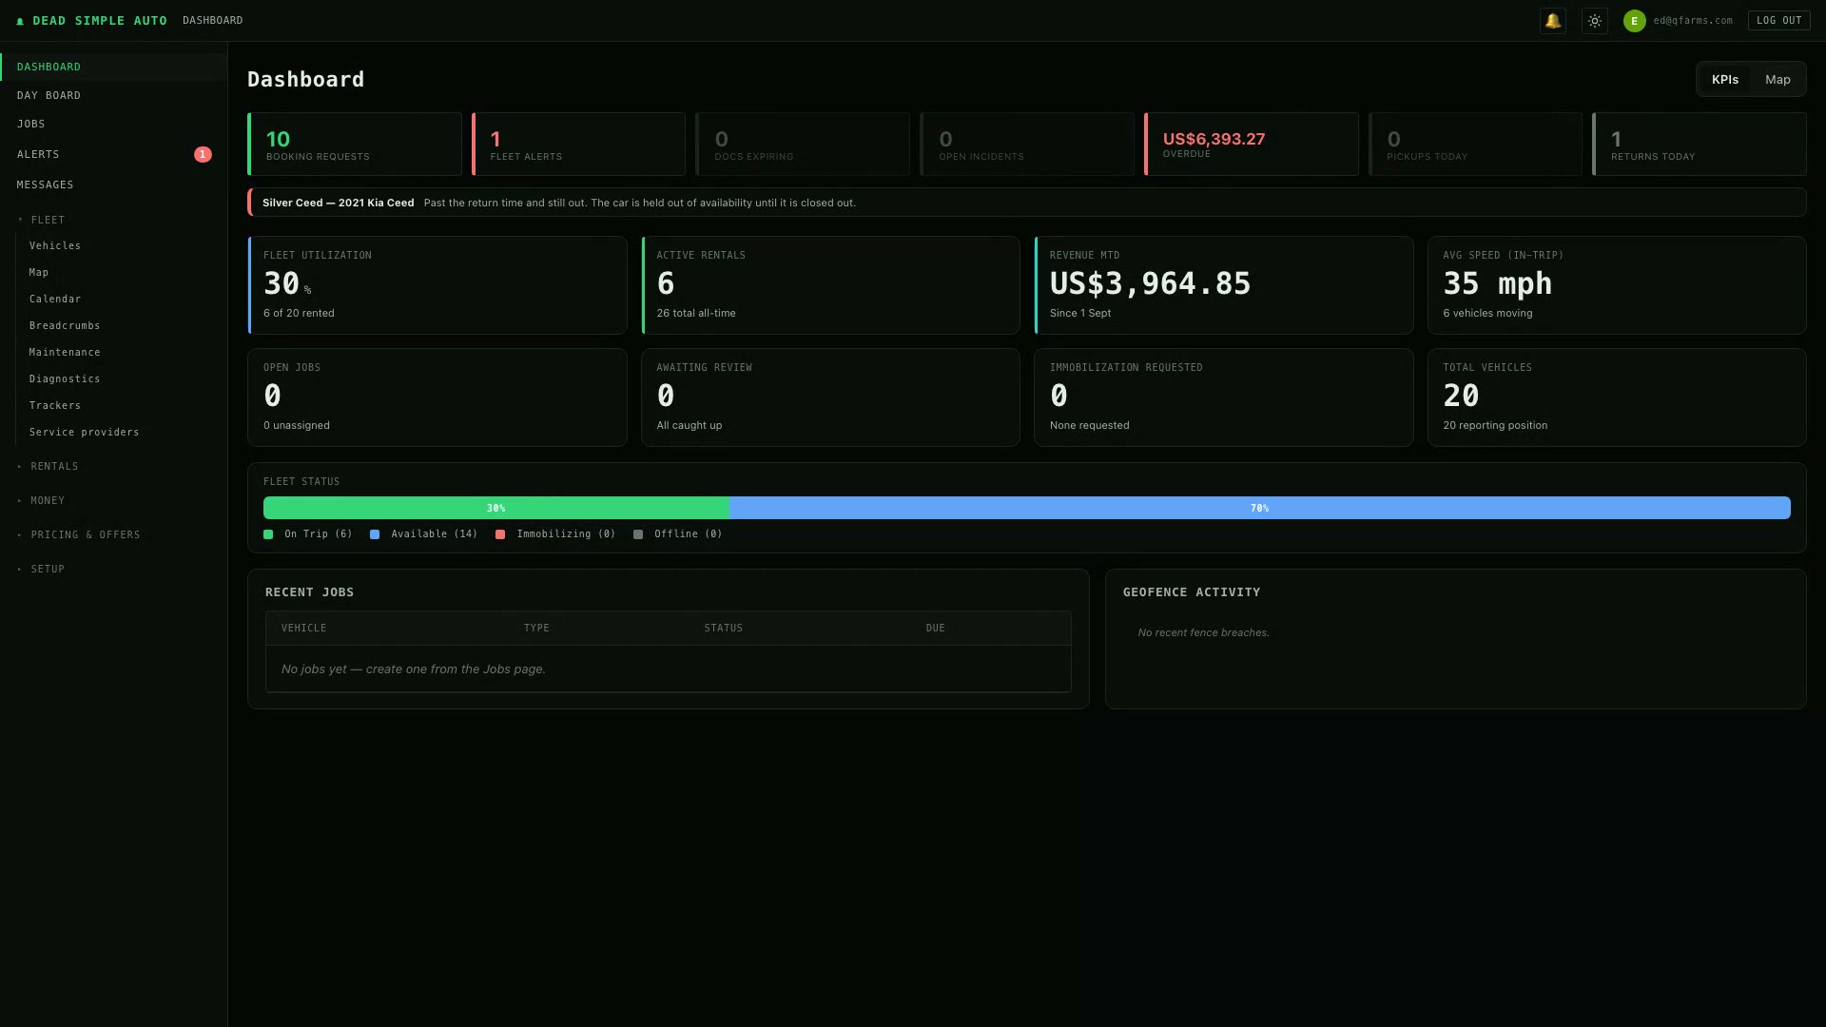Expand the Pricing & Offers section

click(x=79, y=534)
